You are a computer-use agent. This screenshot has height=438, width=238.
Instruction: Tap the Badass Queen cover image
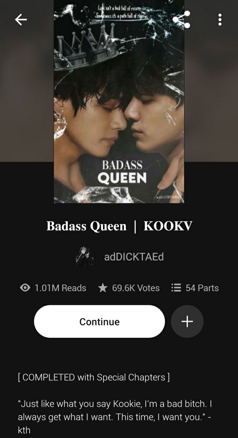pyautogui.click(x=119, y=101)
